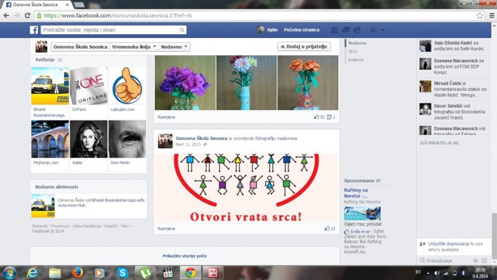Viewport: 497px width, 280px height.
Task: Open notifications globe icon
Action: click(357, 30)
